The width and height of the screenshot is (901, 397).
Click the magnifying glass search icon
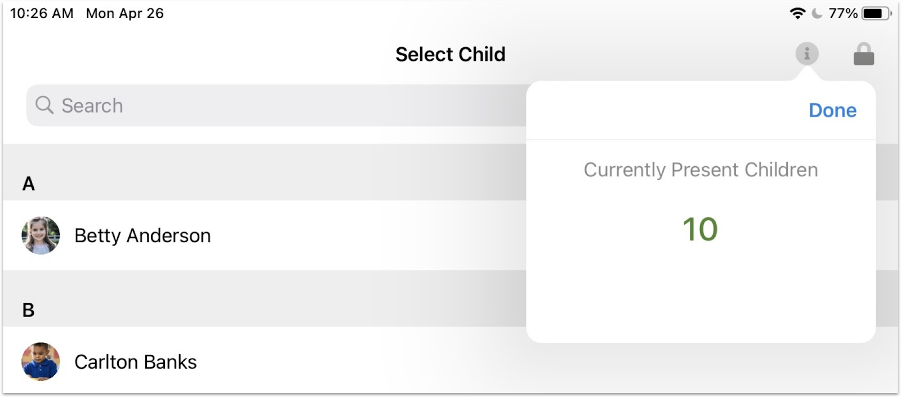tap(44, 105)
